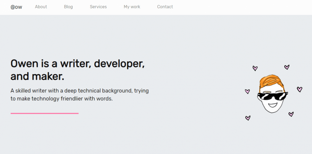Open the Services nav link
This screenshot has width=312, height=154.
coord(98,7)
